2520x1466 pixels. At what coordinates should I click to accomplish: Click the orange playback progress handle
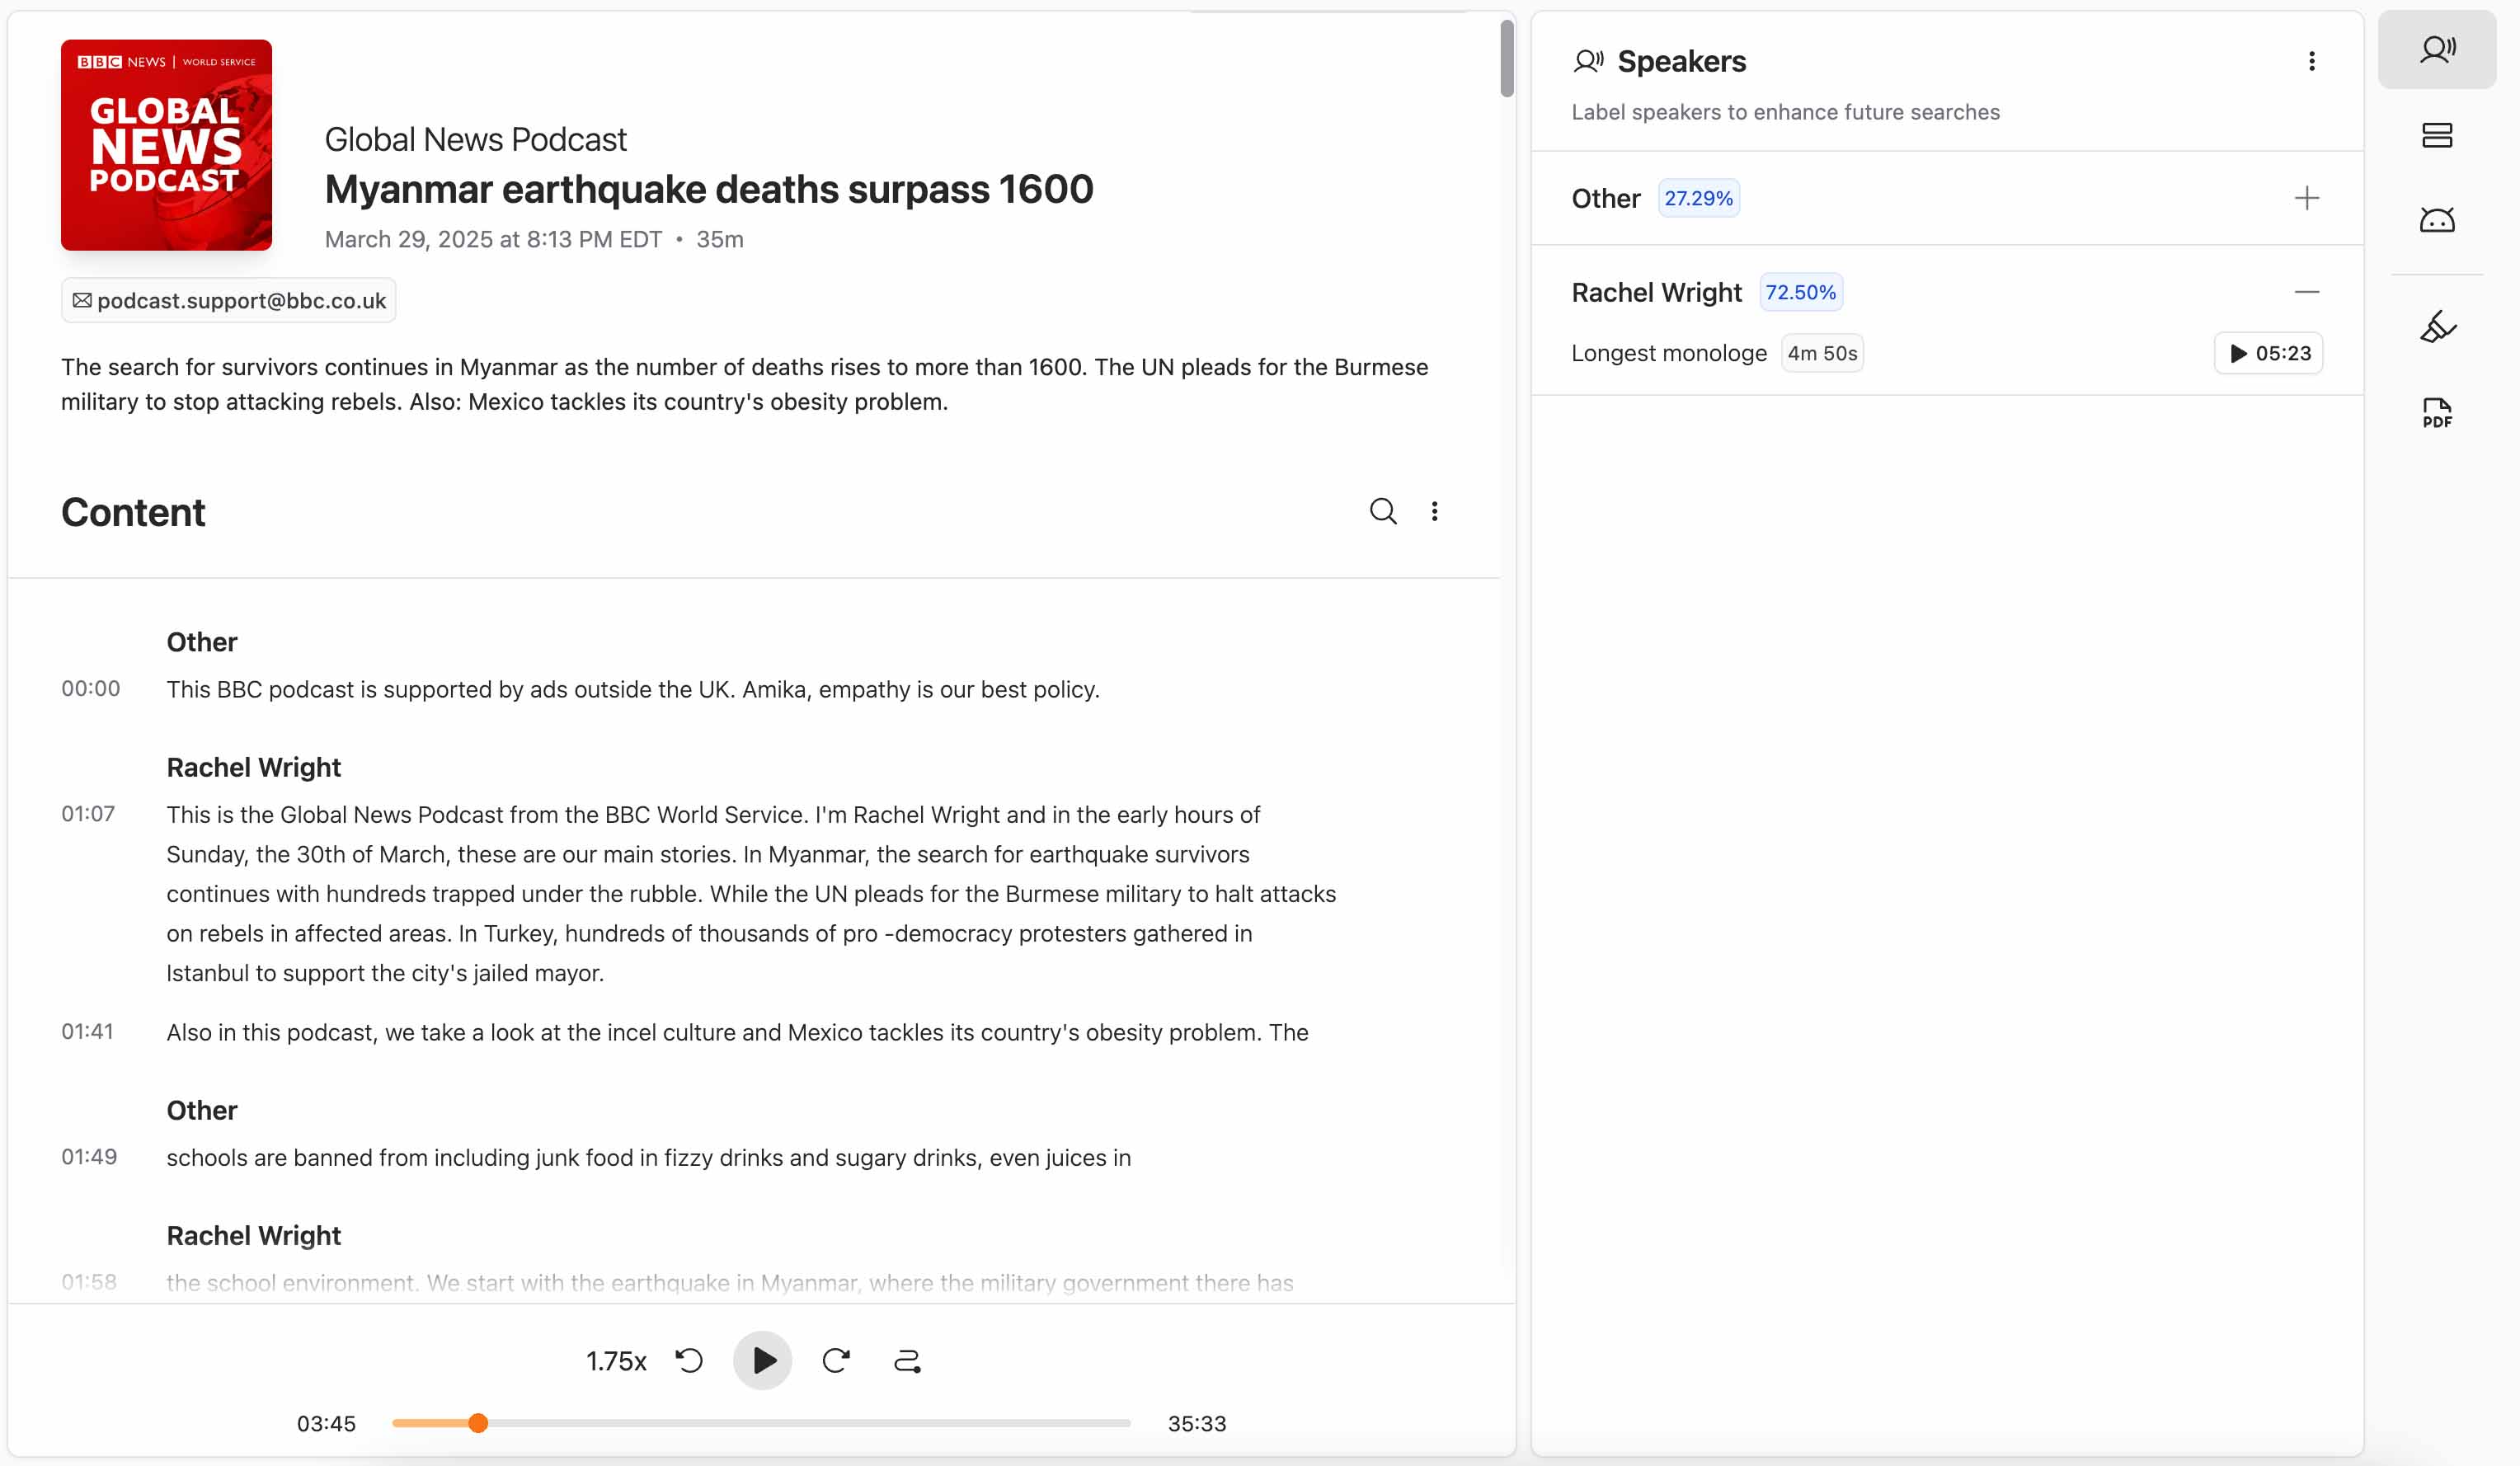(x=478, y=1422)
